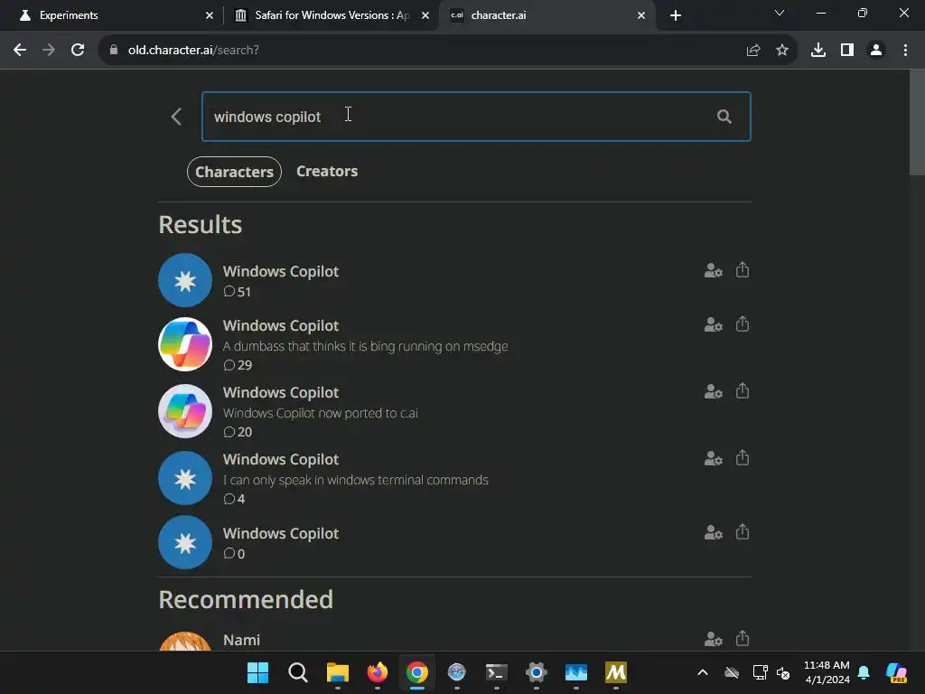Open a new browser tab
This screenshot has height=694, width=925.
coord(676,15)
